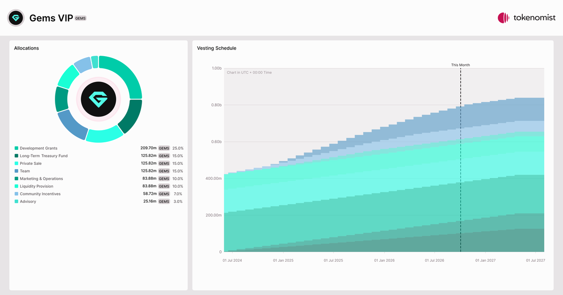Click the 0.80b y-axis label
563x295 pixels.
click(216, 105)
